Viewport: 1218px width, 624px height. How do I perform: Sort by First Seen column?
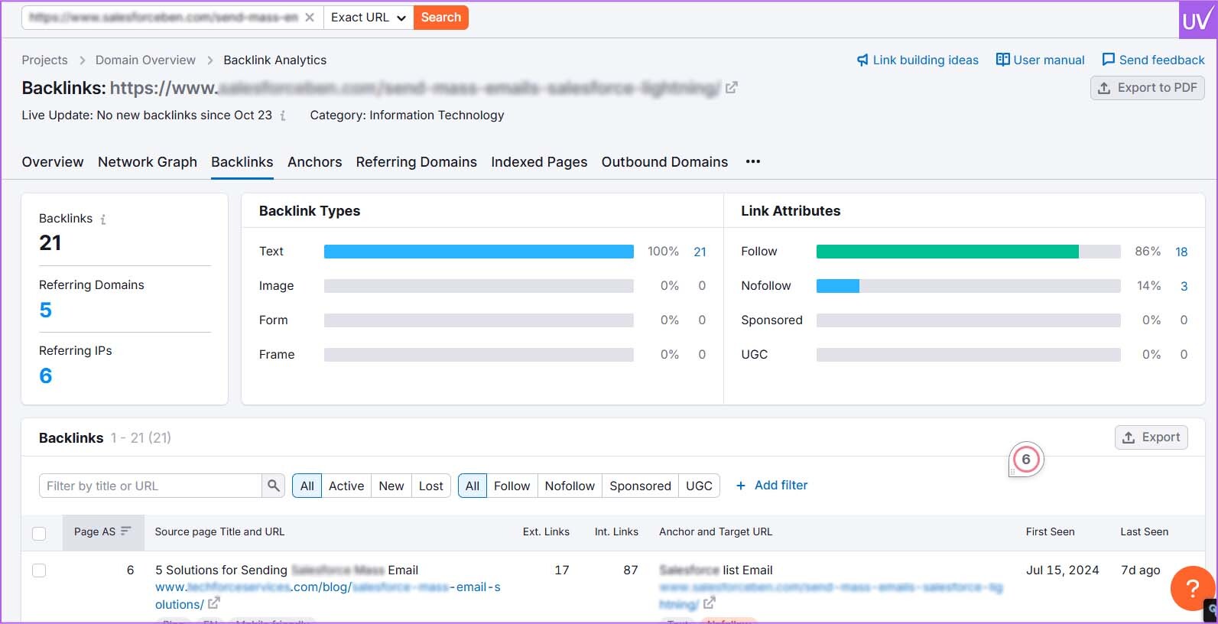coord(1050,531)
